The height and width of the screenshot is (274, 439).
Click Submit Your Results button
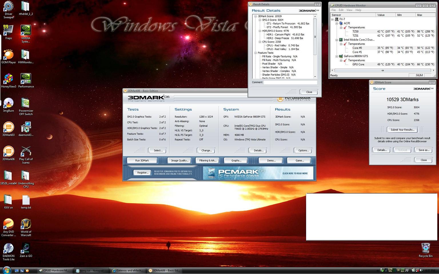(402, 130)
